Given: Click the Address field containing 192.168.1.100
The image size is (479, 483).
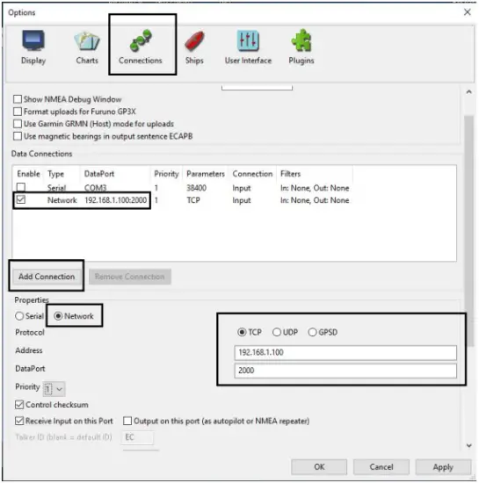Looking at the screenshot, I should click(345, 352).
